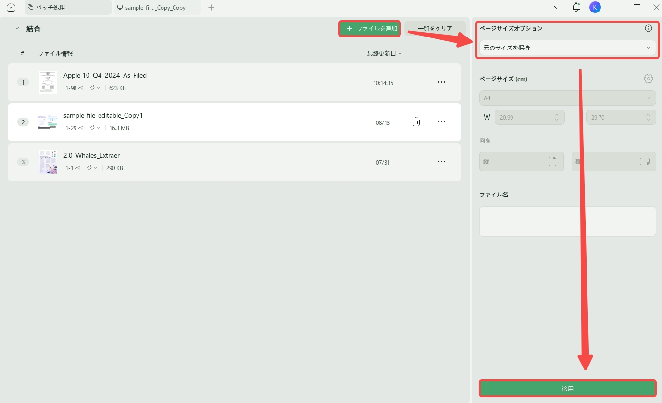Screen dimensions: 662x403
Task: Click the 623 KB file size
Action: point(117,88)
